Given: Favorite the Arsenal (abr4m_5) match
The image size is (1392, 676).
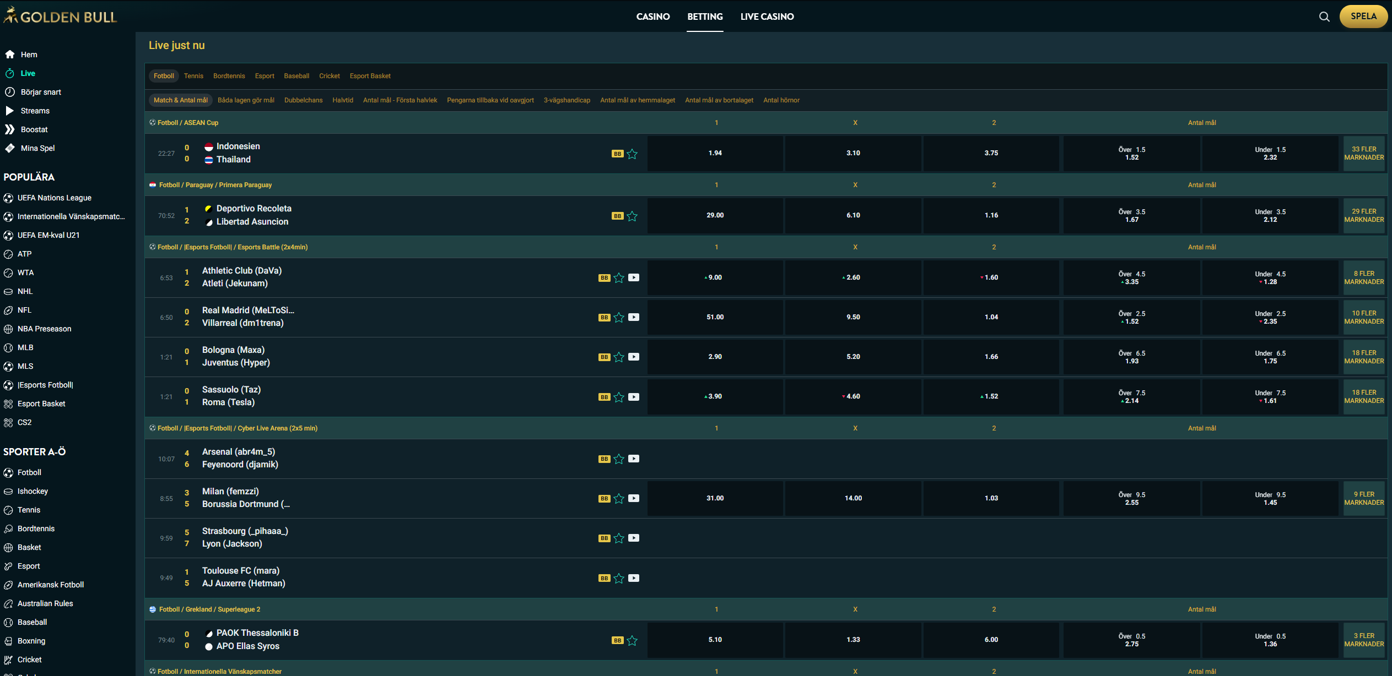Looking at the screenshot, I should pyautogui.click(x=619, y=459).
